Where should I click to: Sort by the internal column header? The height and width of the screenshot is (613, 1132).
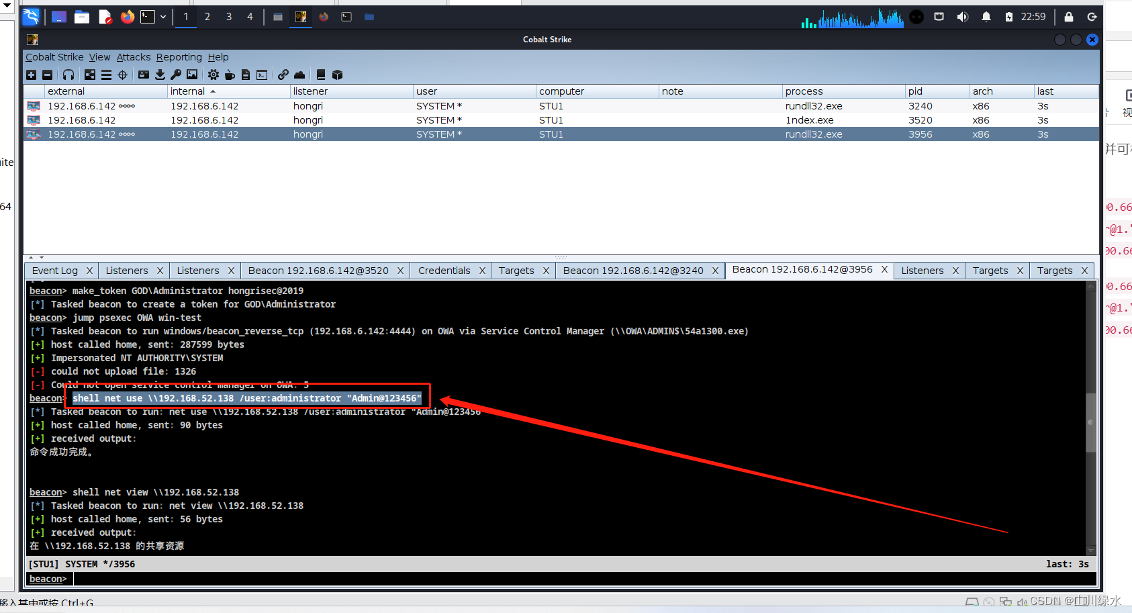(228, 91)
